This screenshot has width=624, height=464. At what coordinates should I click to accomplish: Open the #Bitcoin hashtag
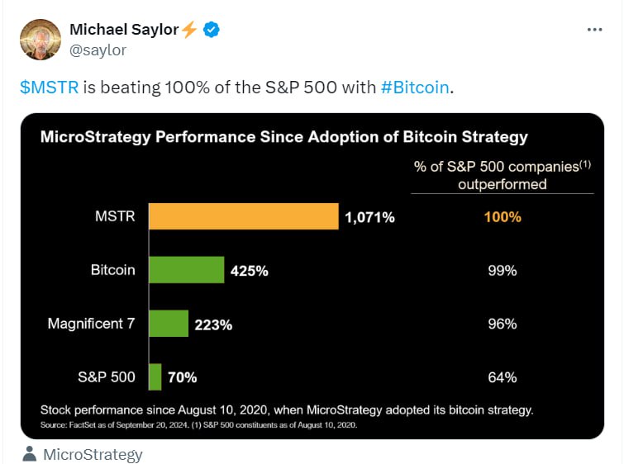tap(415, 88)
